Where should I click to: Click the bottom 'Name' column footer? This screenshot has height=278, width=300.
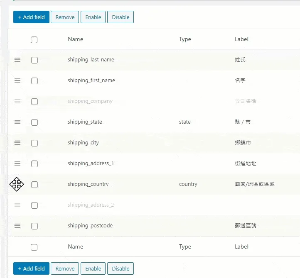75,246
